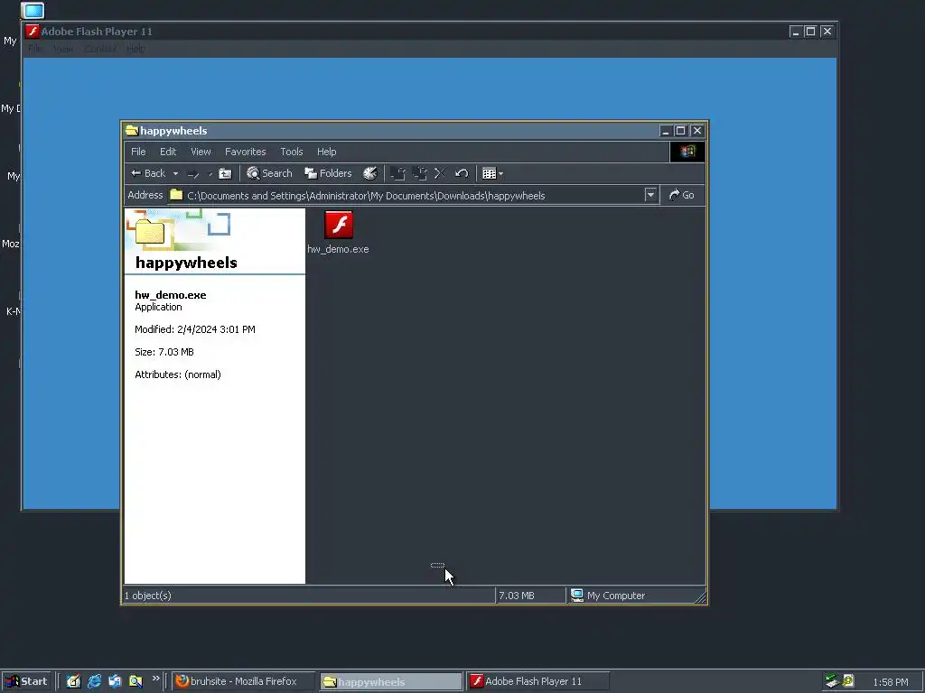
Task: Maximize the Adobe Flash Player 11 window
Action: click(x=810, y=32)
